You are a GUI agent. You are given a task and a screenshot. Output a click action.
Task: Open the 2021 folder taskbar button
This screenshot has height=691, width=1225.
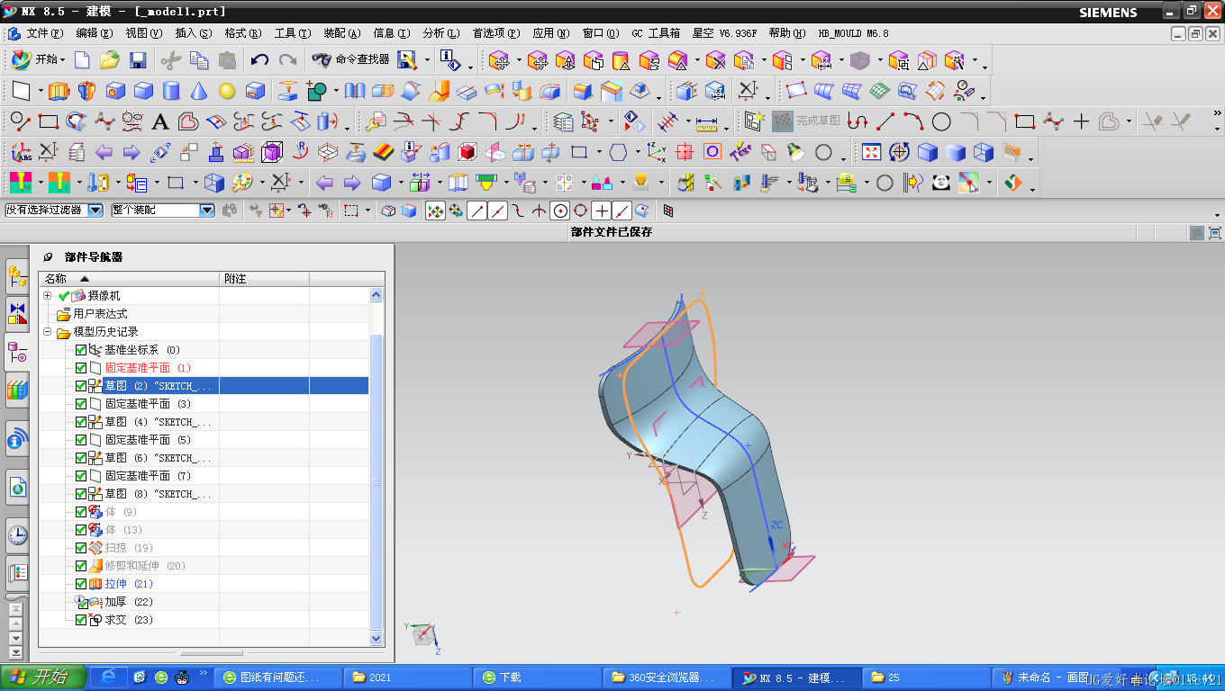pos(408,678)
